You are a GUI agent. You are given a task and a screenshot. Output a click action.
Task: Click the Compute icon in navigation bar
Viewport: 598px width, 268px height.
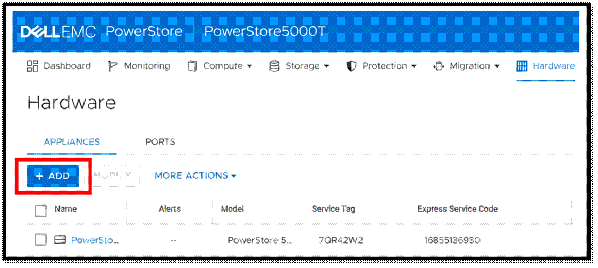192,66
